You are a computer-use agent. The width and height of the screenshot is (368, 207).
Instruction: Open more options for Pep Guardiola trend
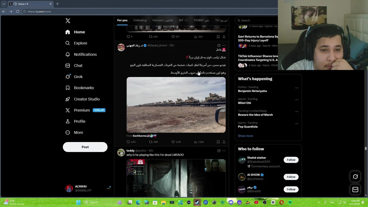[297, 123]
